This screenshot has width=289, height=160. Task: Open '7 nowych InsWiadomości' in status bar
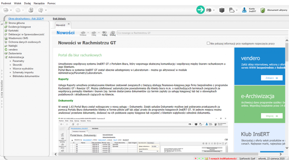pos(222,159)
